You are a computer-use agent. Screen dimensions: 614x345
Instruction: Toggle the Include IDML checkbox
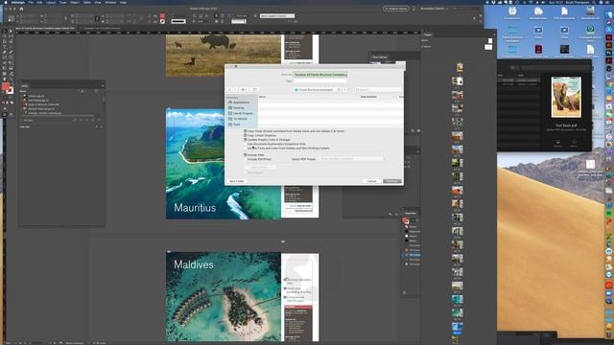246,155
